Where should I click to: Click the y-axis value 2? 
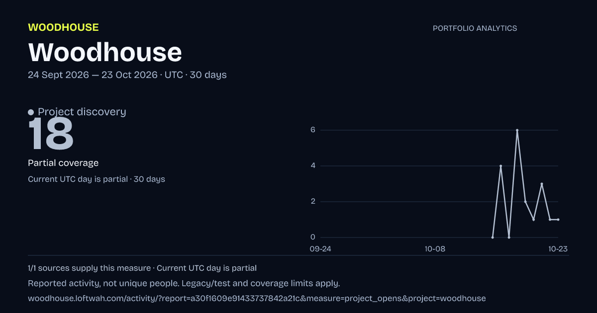(313, 202)
